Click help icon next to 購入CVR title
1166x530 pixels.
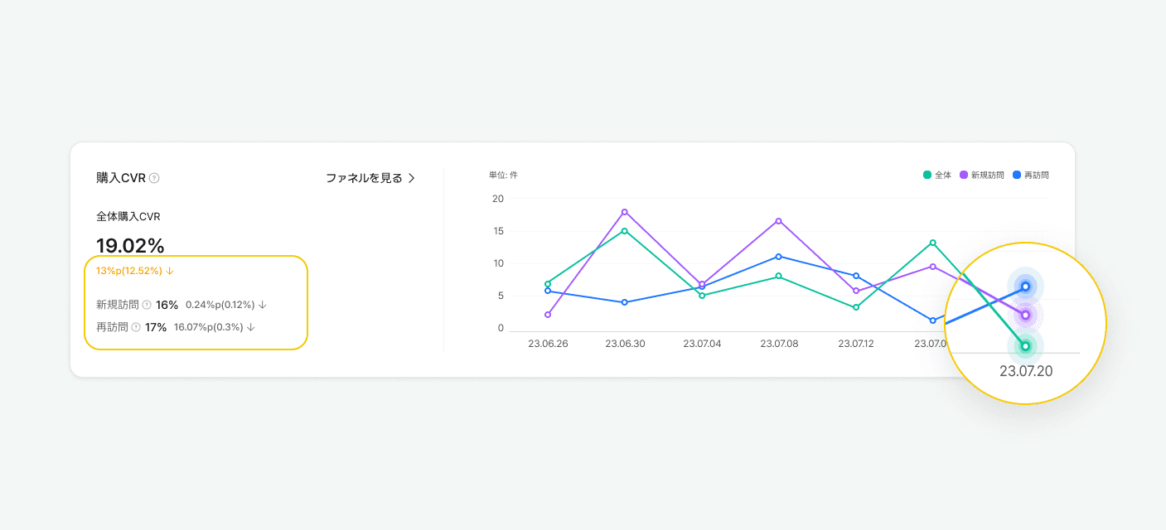click(x=154, y=178)
